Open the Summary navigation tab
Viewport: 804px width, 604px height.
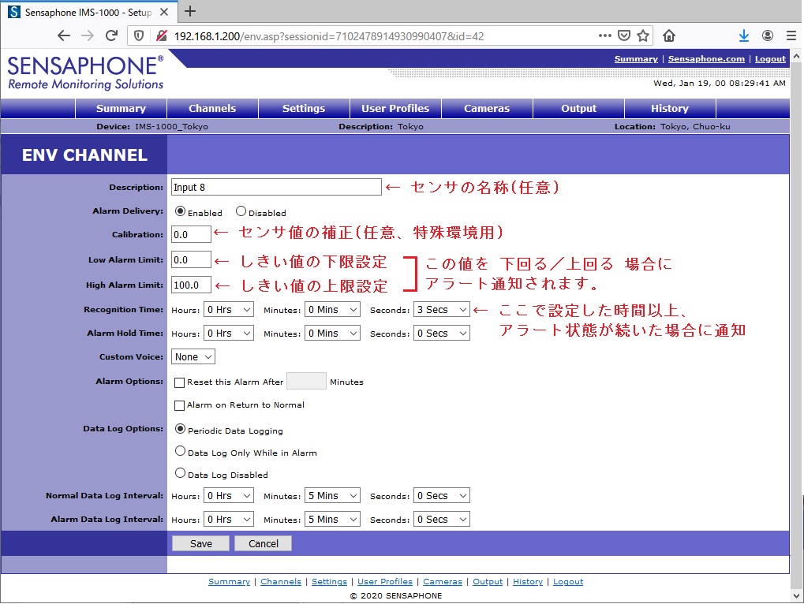[121, 108]
